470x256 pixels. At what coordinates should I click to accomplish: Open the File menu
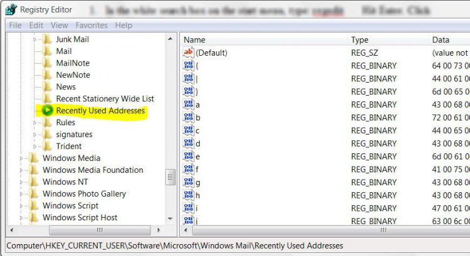15,26
